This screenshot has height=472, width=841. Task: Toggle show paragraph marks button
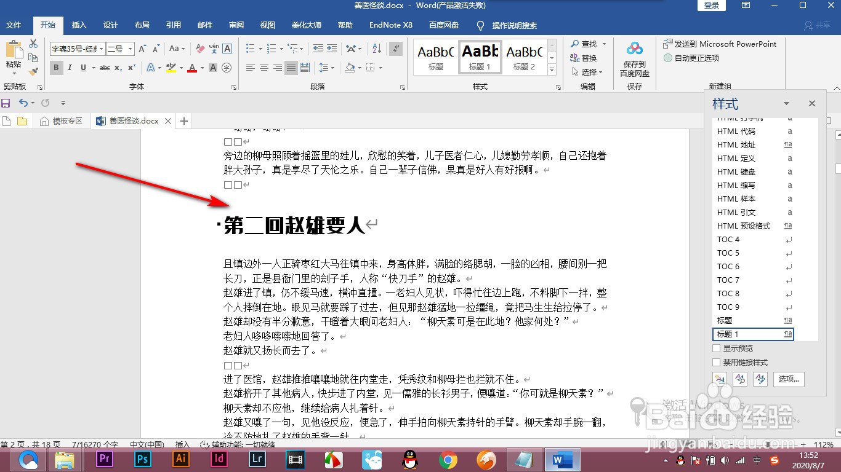[x=396, y=49]
